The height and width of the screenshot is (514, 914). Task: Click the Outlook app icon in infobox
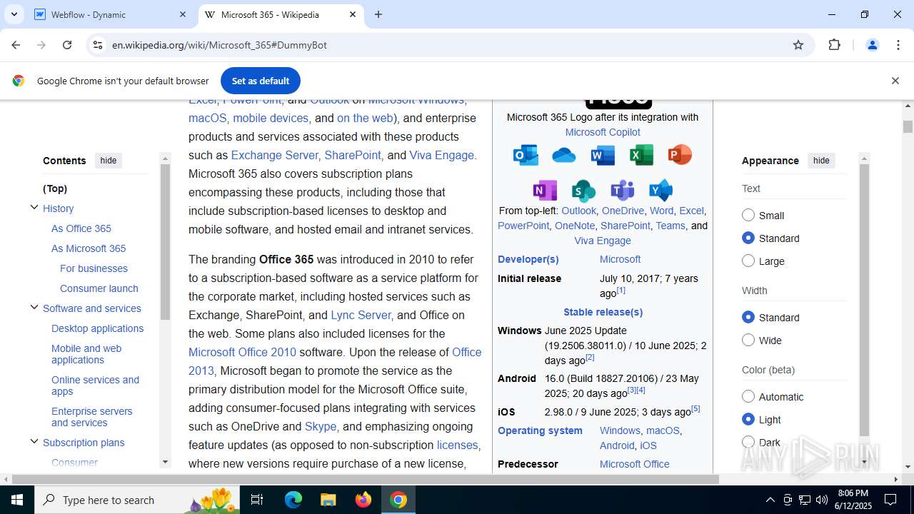526,155
